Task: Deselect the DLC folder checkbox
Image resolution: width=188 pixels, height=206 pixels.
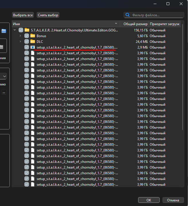Action: pos(27,41)
